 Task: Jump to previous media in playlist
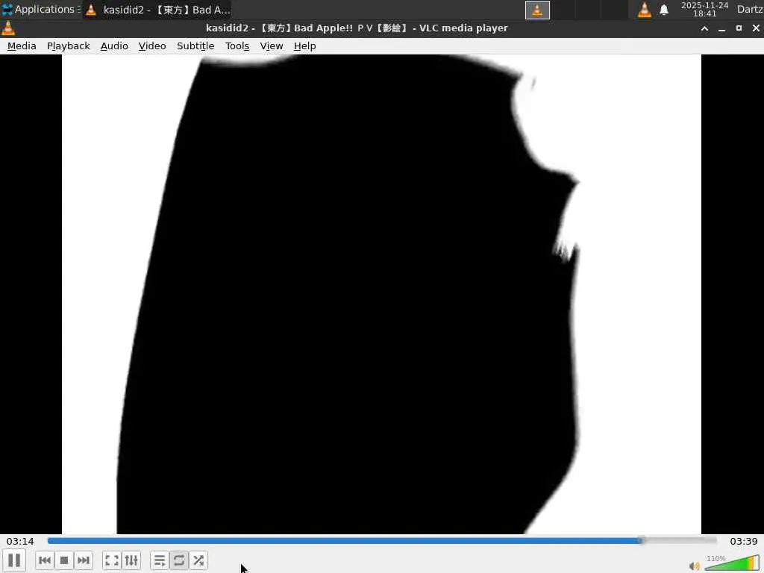[x=45, y=560]
